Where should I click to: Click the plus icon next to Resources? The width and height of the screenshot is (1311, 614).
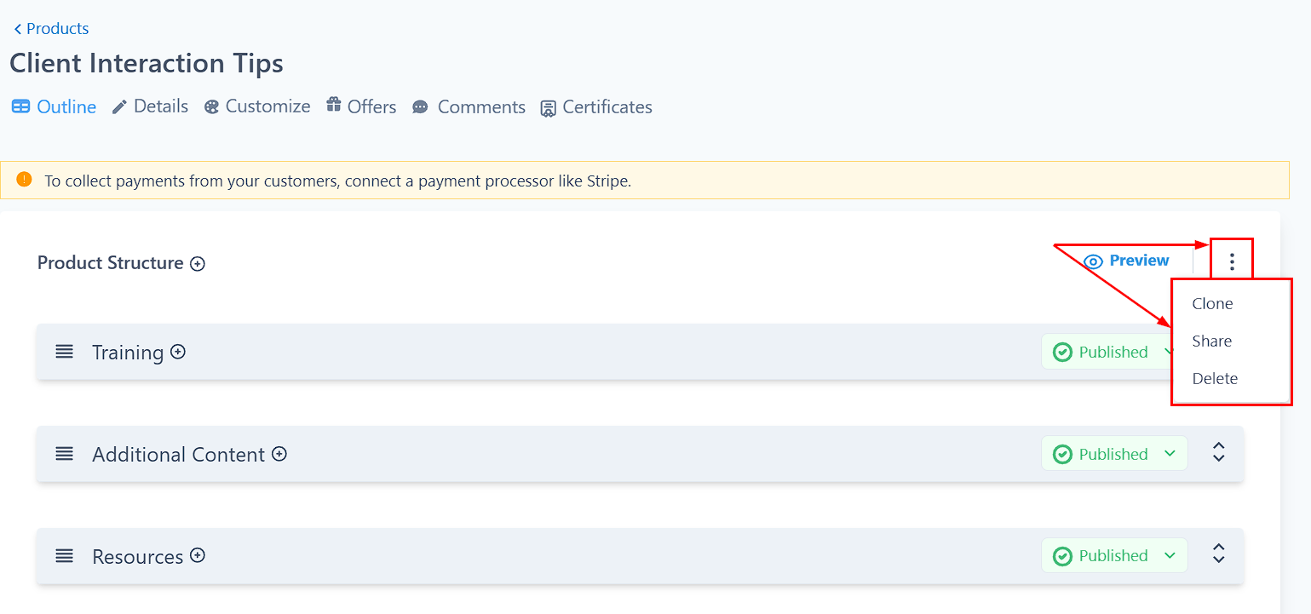coord(198,555)
